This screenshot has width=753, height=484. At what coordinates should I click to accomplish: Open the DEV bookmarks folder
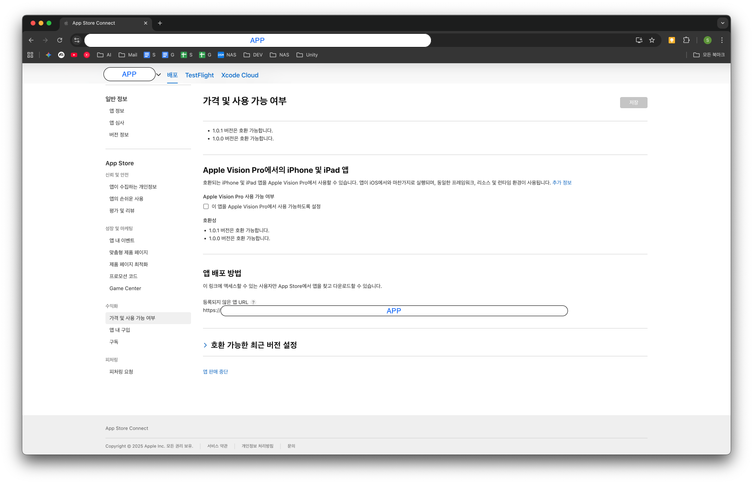[x=253, y=55]
